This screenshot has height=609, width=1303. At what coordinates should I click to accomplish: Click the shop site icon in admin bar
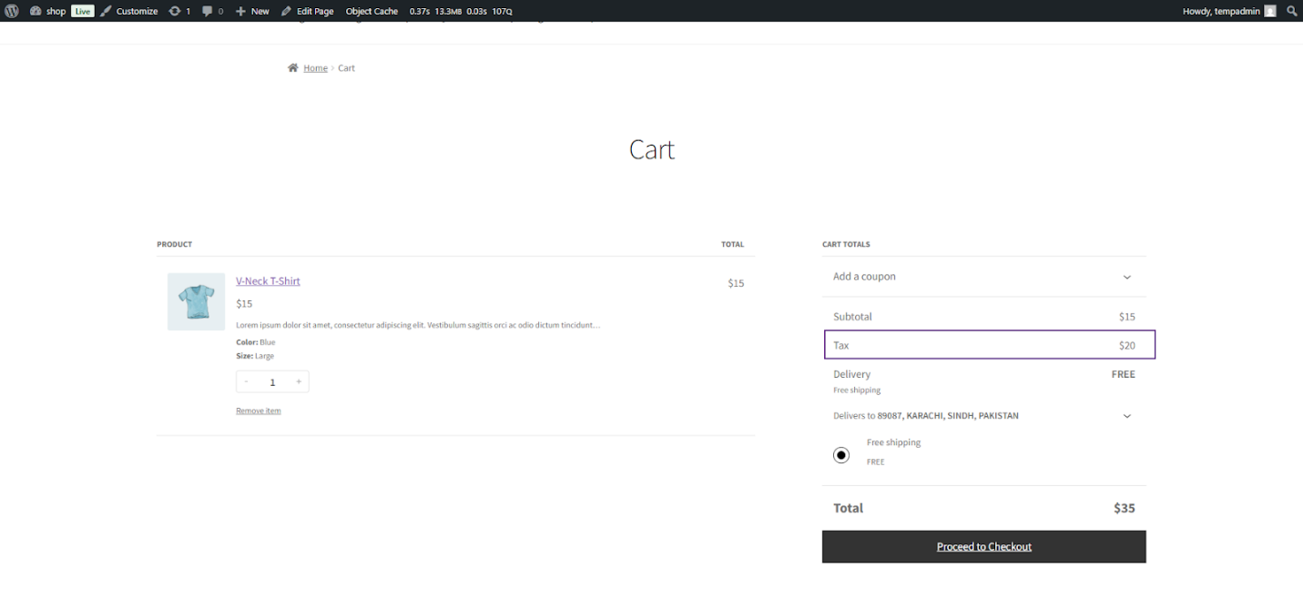(35, 11)
